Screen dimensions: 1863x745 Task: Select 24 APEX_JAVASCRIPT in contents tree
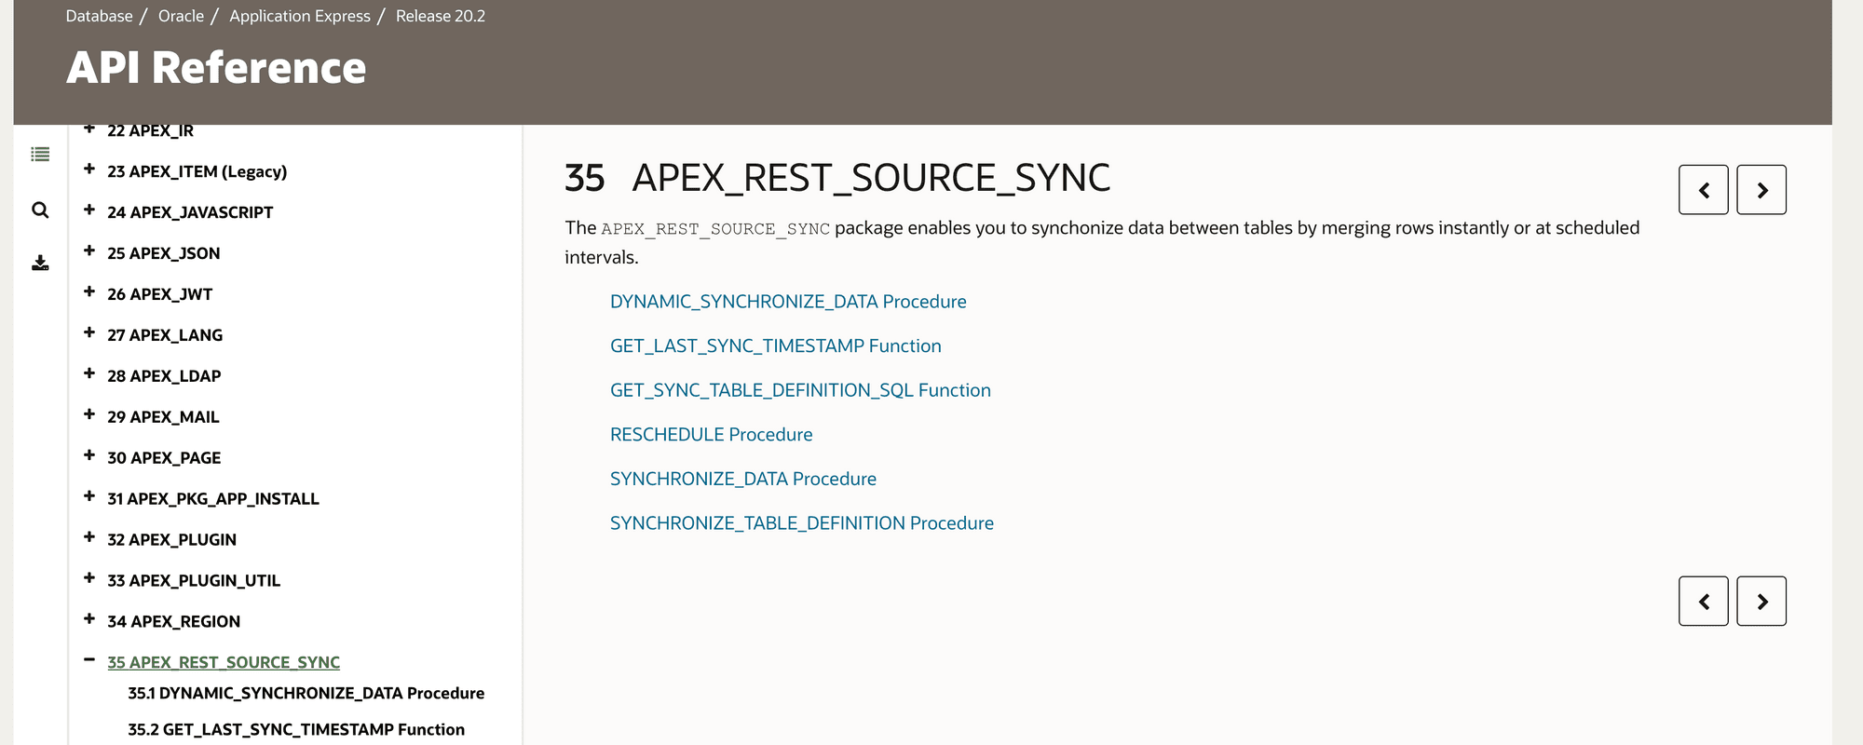coord(190,212)
